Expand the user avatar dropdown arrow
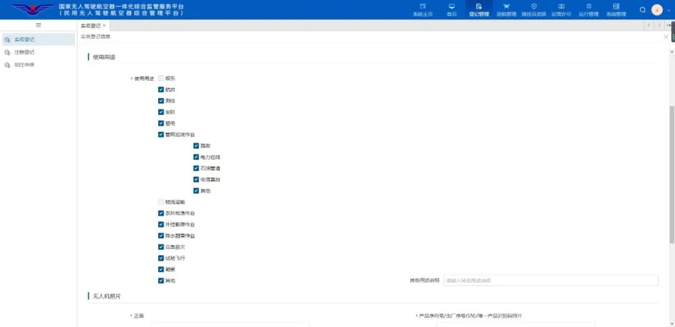Image resolution: width=675 pixels, height=327 pixels. point(668,10)
